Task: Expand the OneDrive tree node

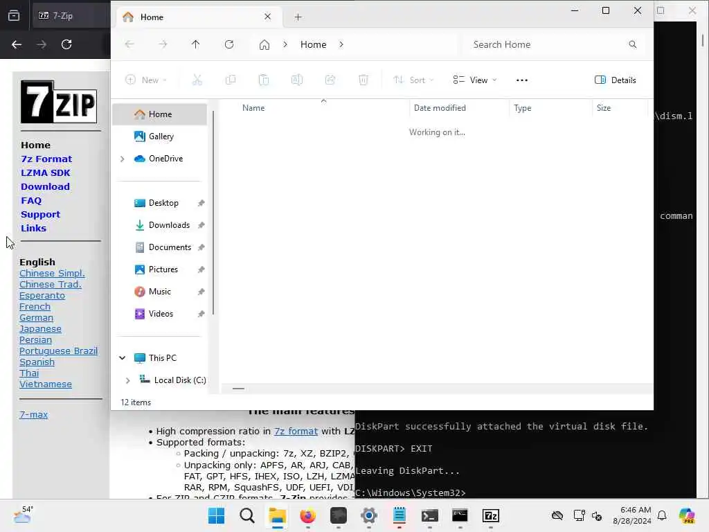Action: tap(122, 159)
